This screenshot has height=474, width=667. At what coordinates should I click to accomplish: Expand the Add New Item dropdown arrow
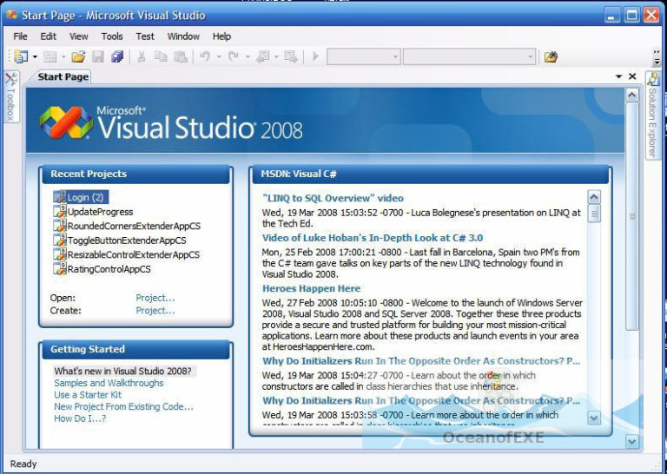(63, 57)
